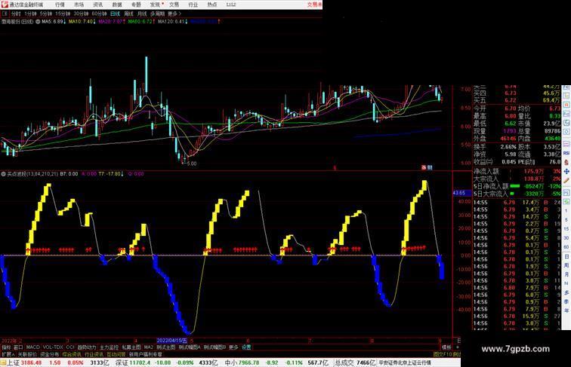Viewport: 571px width, 367px height.
Task: Open the 发现 menu
Action: (155, 5)
